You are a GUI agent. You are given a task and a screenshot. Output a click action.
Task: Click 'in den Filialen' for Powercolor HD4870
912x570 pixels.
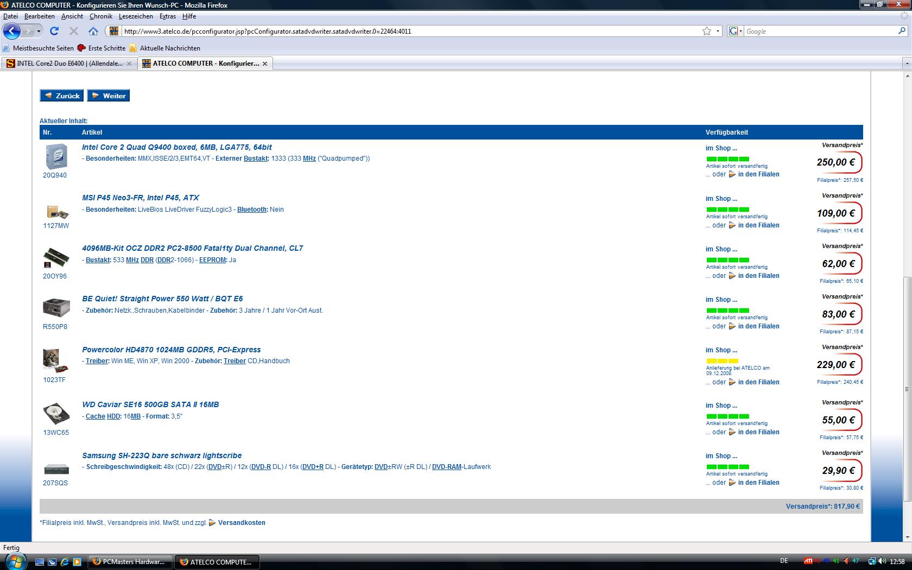[x=758, y=382]
